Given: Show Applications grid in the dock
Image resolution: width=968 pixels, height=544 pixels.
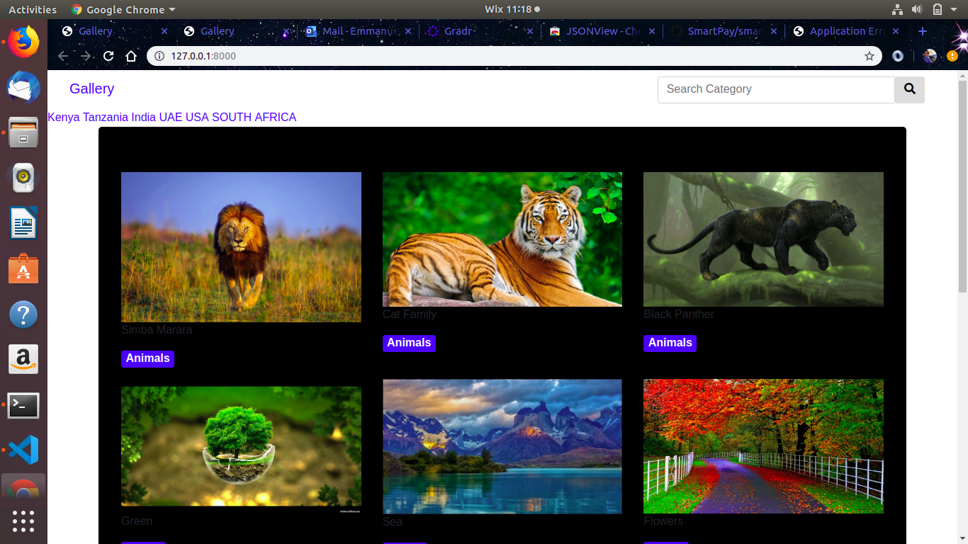Looking at the screenshot, I should tap(23, 521).
